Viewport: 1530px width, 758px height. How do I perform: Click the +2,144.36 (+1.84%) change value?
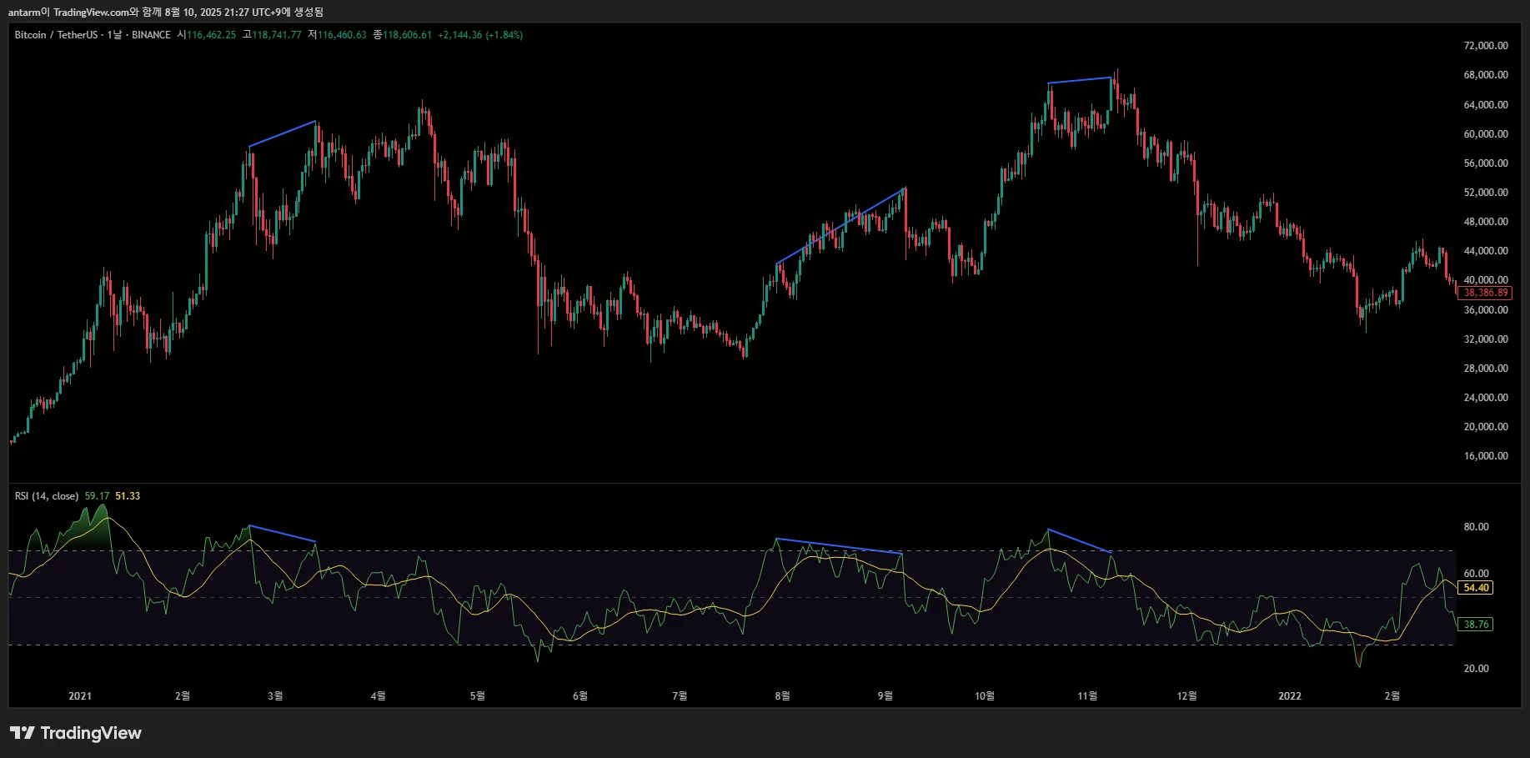[480, 35]
